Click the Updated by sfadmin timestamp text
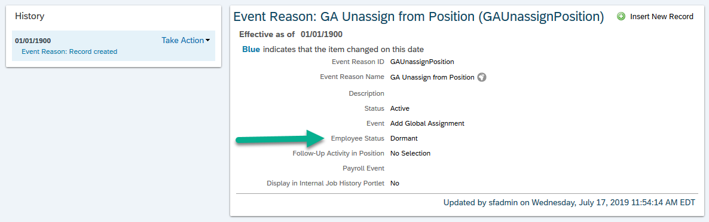This screenshot has height=222, width=709. click(x=569, y=202)
